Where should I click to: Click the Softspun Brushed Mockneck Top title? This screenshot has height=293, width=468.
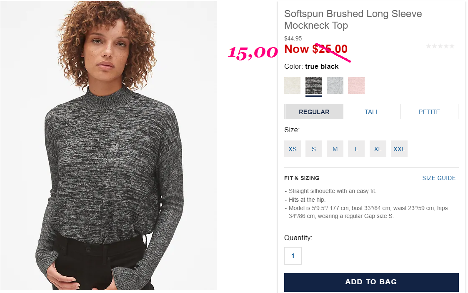point(353,20)
